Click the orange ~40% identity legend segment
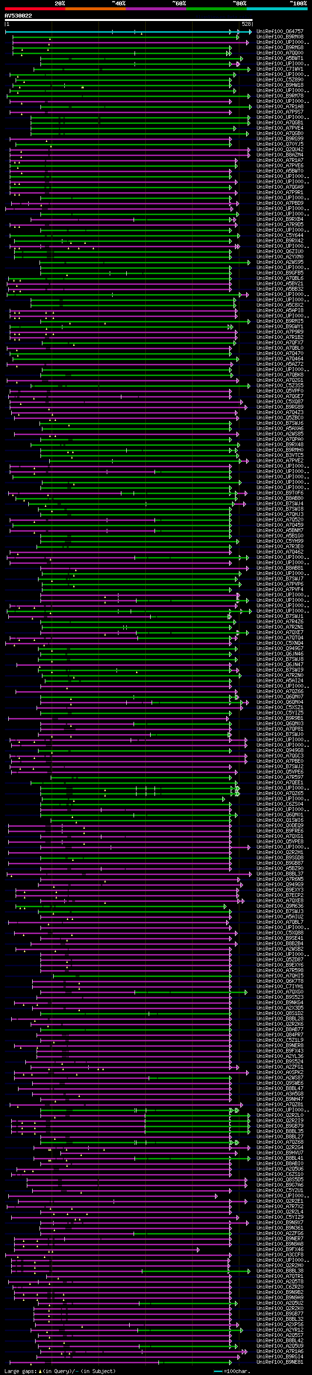 click(x=96, y=9)
